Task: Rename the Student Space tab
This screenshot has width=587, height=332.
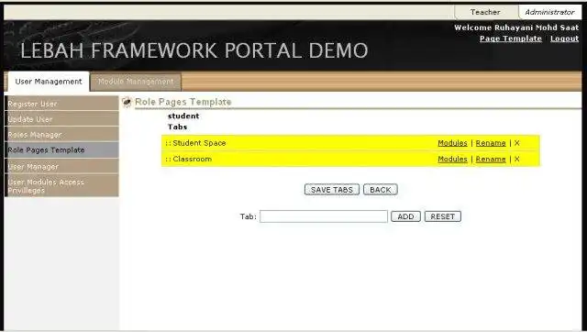Action: pyautogui.click(x=491, y=143)
